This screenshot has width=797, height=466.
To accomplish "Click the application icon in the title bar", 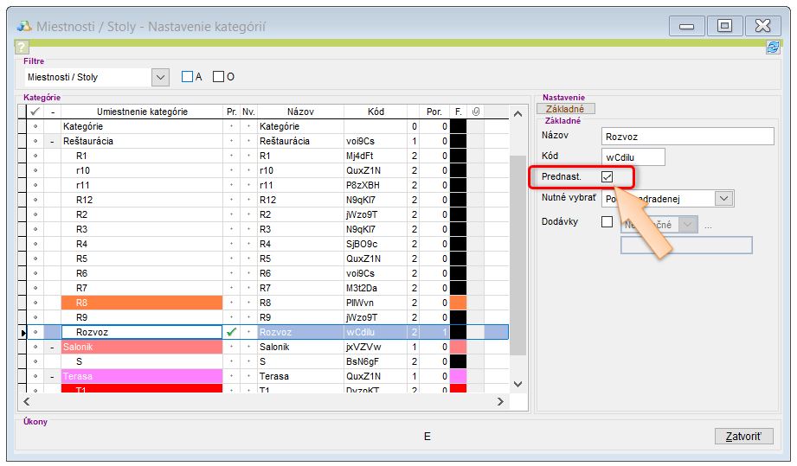I will pyautogui.click(x=24, y=27).
